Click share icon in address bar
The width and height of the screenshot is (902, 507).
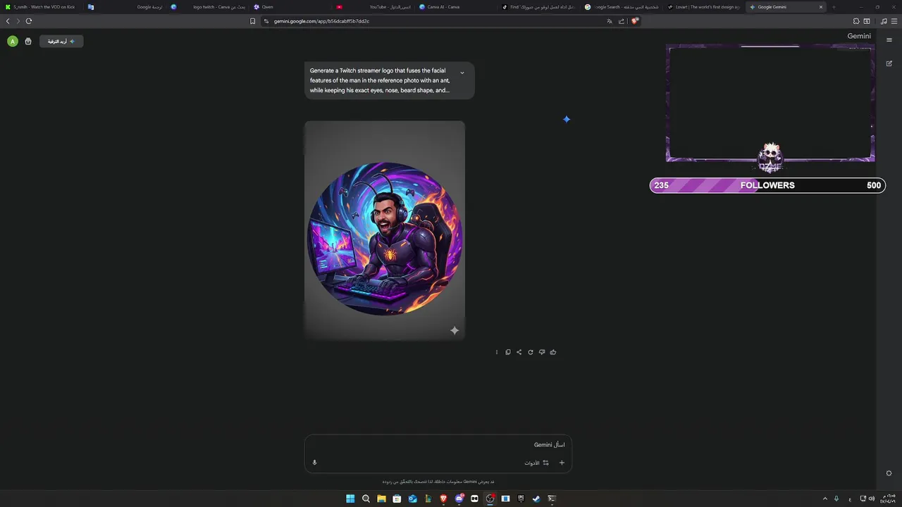tap(622, 21)
